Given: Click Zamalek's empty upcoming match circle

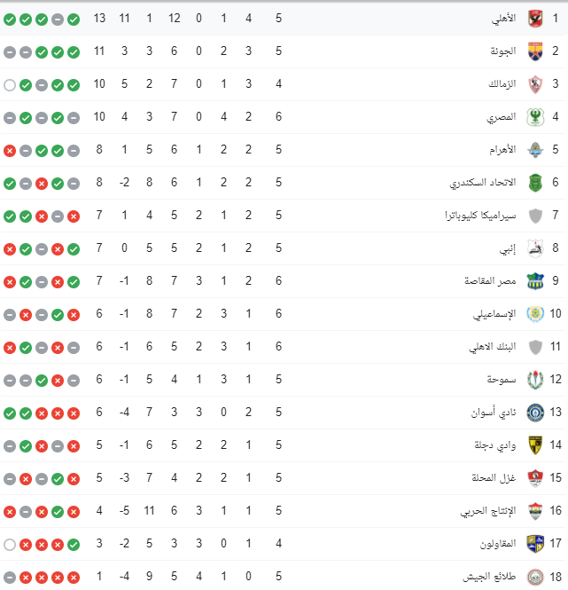Looking at the screenshot, I should click(x=10, y=85).
